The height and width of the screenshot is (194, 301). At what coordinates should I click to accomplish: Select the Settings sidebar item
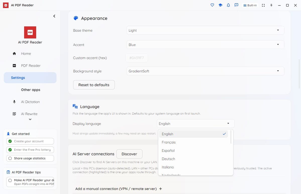click(30, 78)
